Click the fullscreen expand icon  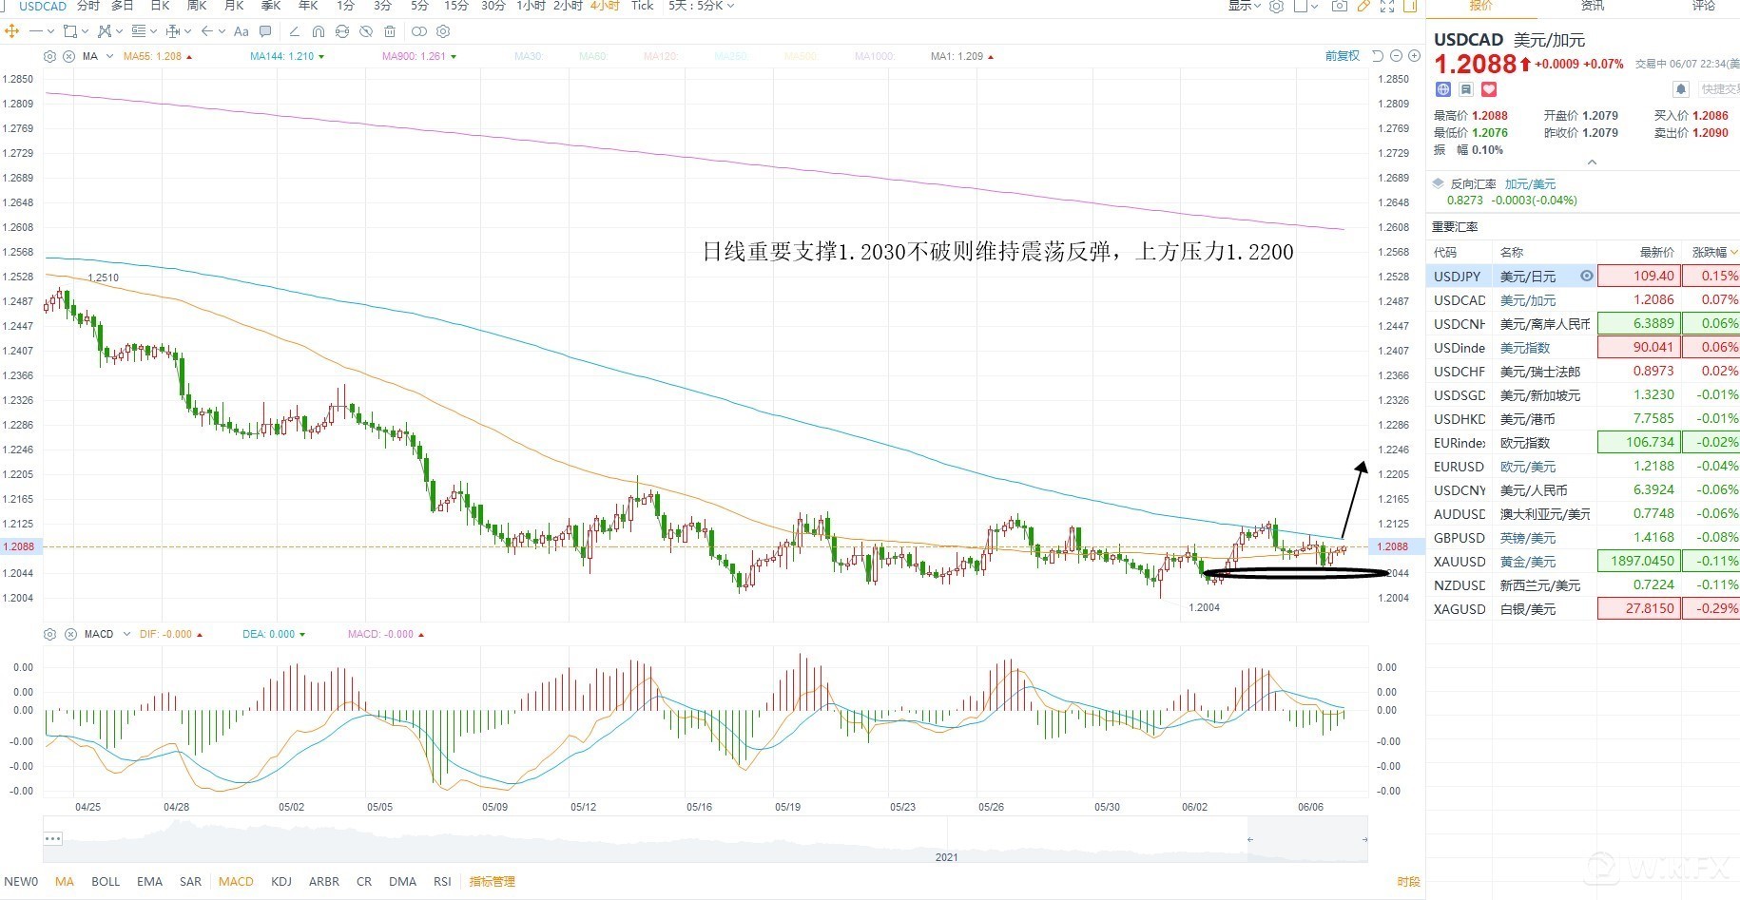[x=1387, y=6]
